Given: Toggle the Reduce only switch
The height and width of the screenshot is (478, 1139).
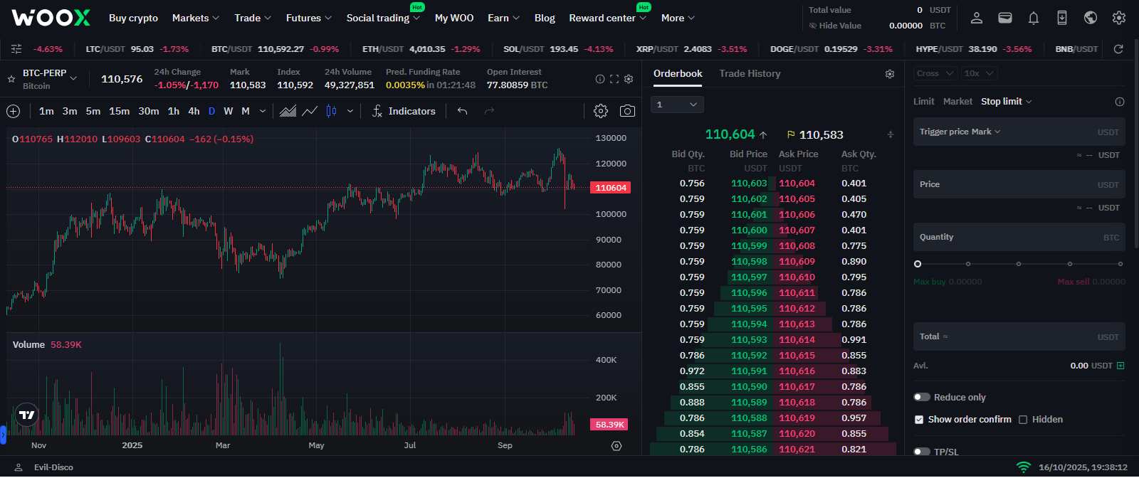Looking at the screenshot, I should click(x=922, y=397).
